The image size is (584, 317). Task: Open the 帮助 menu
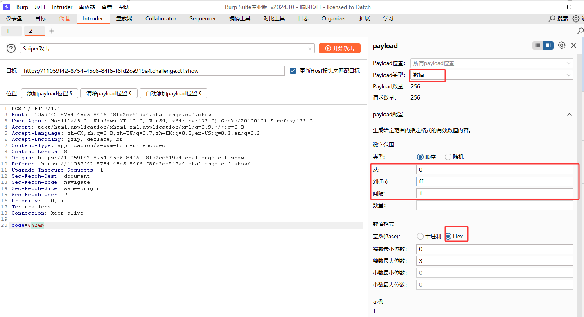pyautogui.click(x=124, y=7)
